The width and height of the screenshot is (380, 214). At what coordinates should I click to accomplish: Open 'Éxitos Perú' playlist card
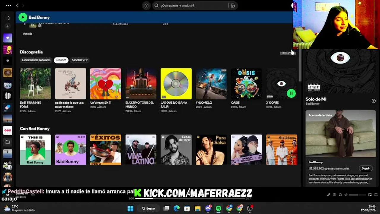(x=106, y=150)
